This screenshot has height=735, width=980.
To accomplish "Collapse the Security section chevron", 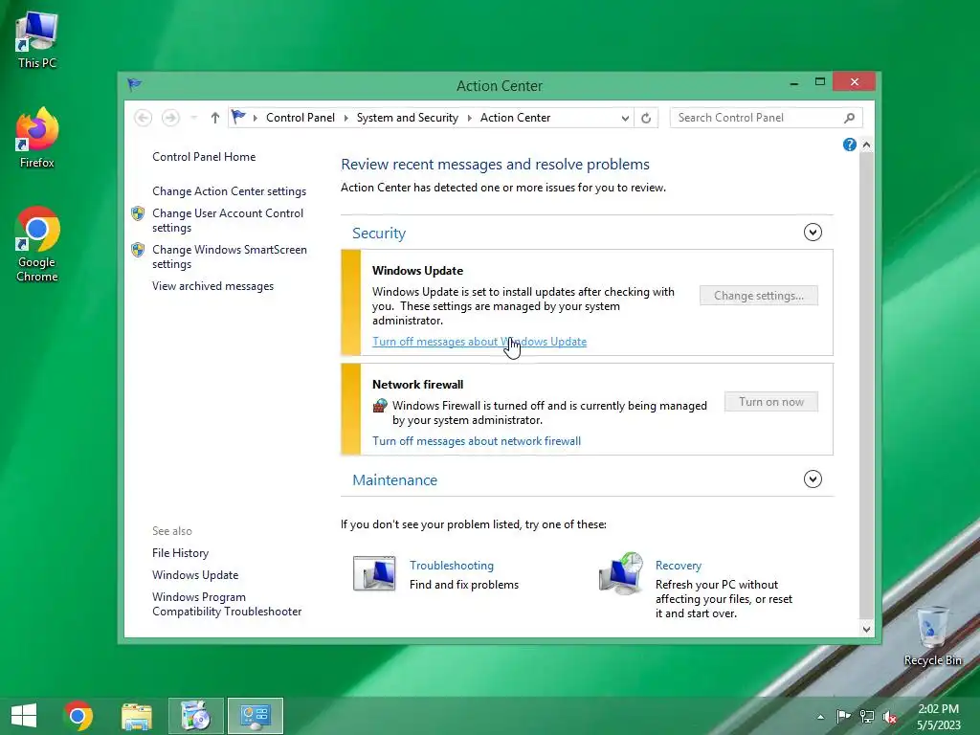I will coord(813,233).
